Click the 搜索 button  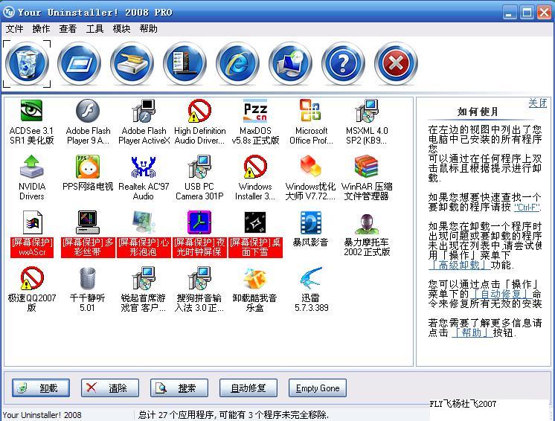(179, 388)
